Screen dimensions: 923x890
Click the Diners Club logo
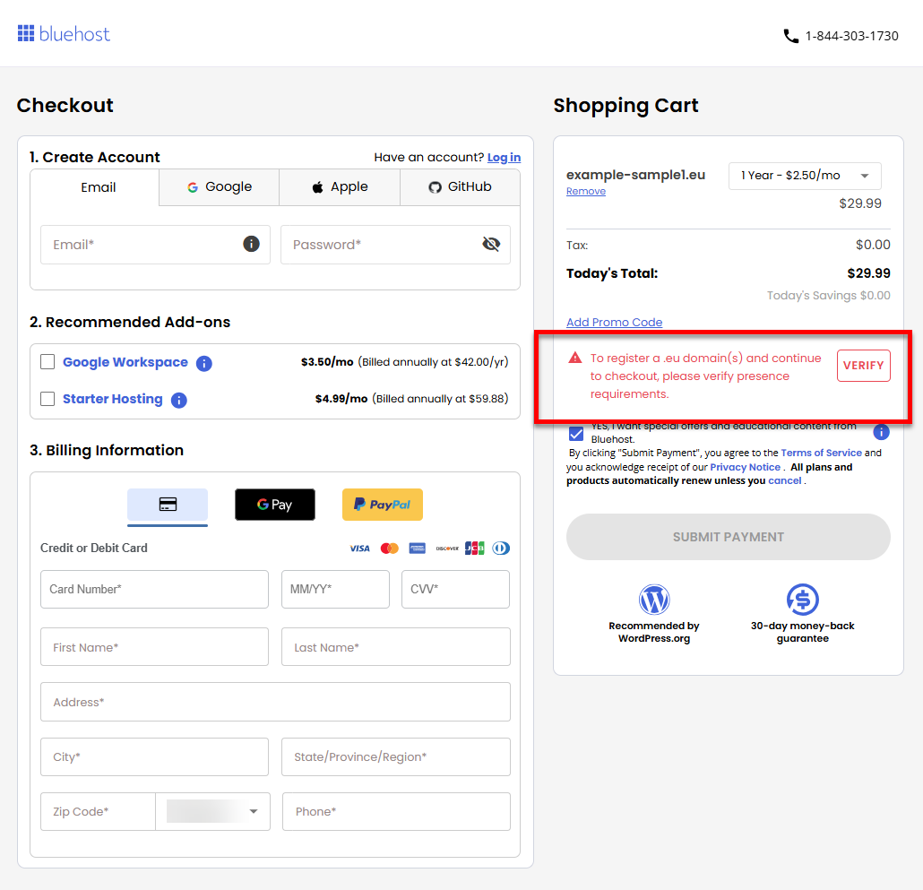(501, 549)
